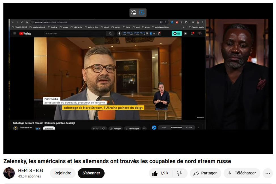The width and height of the screenshot is (276, 184).
Task: In the recorded browser, click the notifications bell
Action: tap(192, 33)
